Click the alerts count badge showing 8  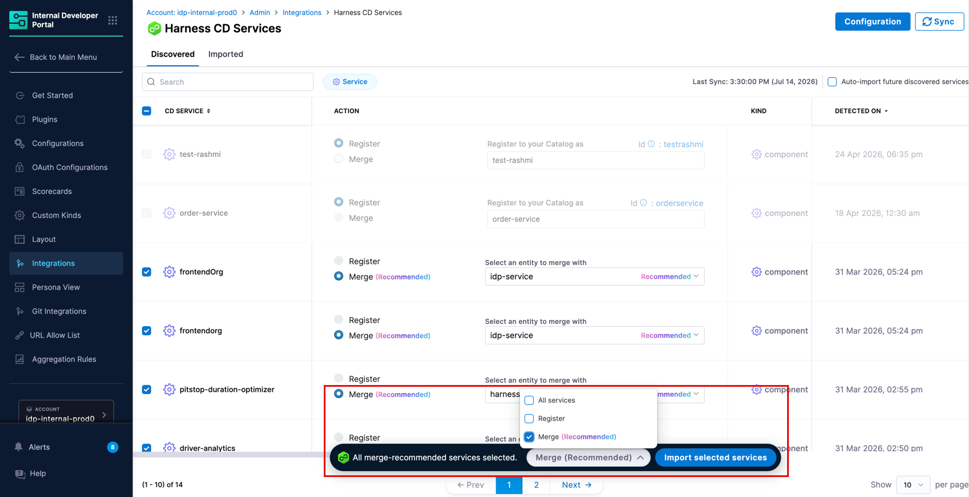[x=113, y=447]
